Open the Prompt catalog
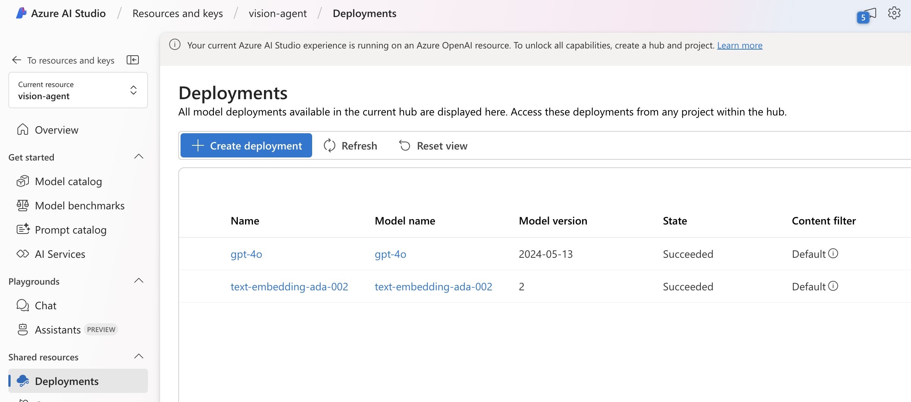Screen dimensions: 911x402 click(71, 230)
